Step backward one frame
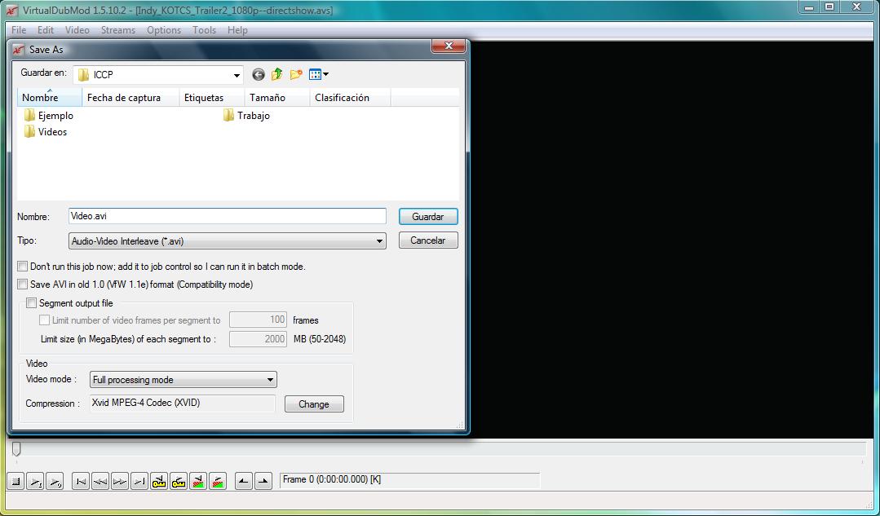Image resolution: width=880 pixels, height=516 pixels. (100, 481)
